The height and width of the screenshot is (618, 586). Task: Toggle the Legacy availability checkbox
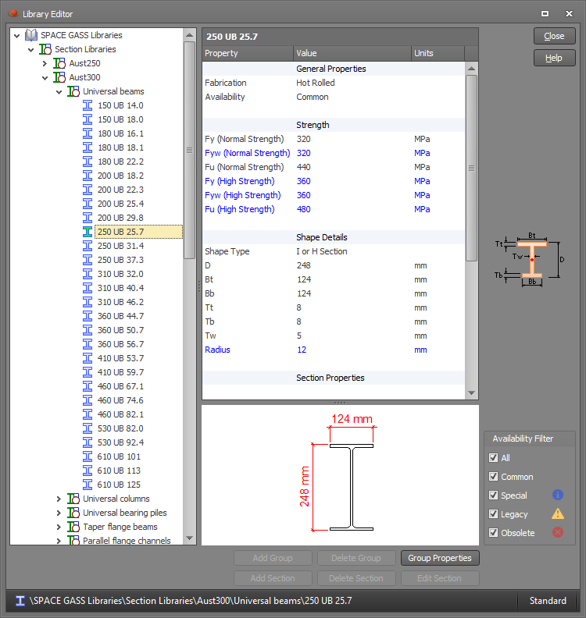493,514
